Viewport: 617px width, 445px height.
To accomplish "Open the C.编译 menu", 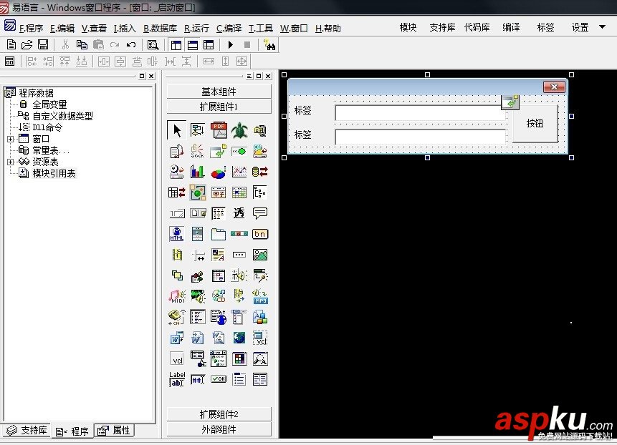I will point(229,29).
